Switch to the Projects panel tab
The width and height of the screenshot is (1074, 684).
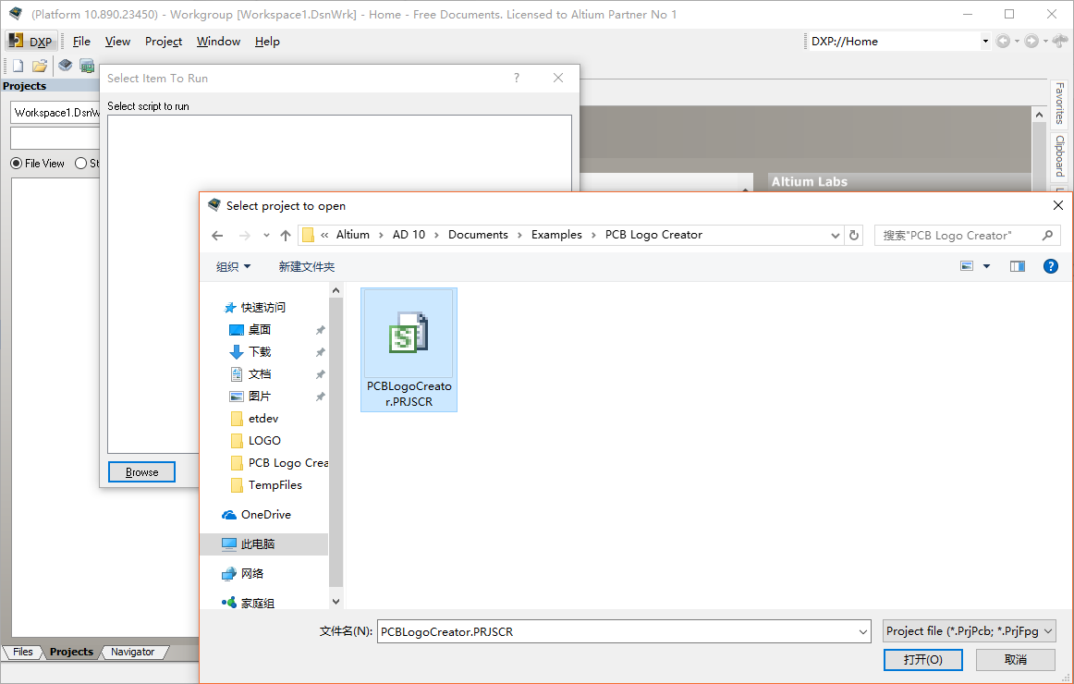pos(71,652)
